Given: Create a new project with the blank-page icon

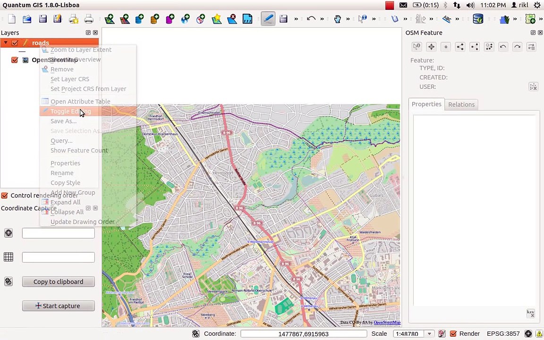Looking at the screenshot, I should click(12, 19).
